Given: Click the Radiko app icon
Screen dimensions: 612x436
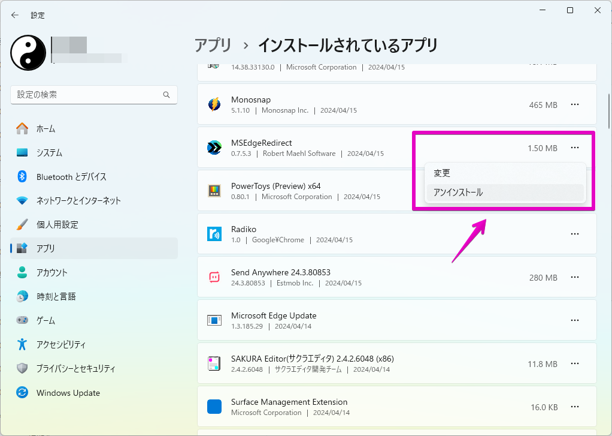Looking at the screenshot, I should 214,234.
